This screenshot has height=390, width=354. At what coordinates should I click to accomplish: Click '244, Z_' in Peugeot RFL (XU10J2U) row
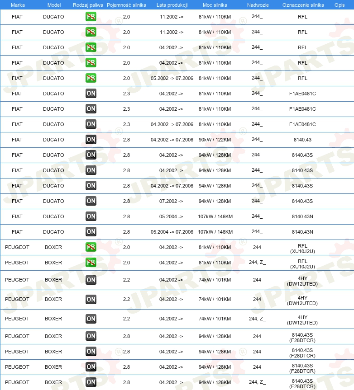coord(257,263)
